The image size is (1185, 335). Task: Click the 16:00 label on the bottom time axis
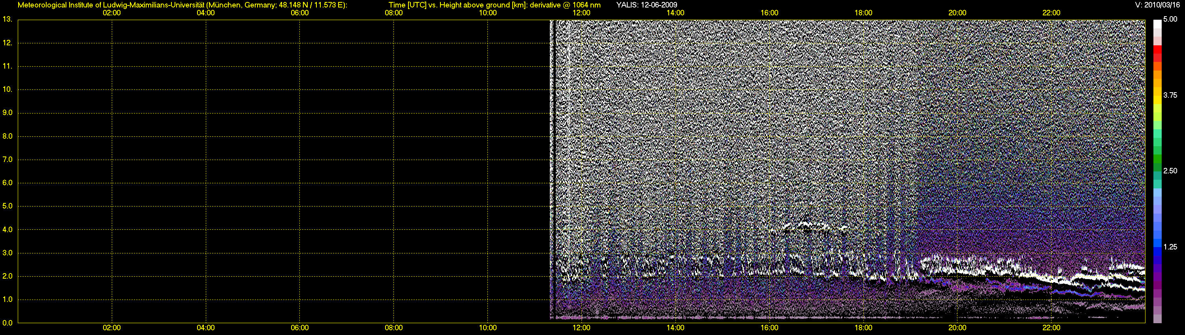pos(769,328)
